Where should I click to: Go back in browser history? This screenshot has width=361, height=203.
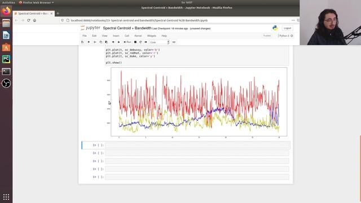pyautogui.click(x=16, y=20)
